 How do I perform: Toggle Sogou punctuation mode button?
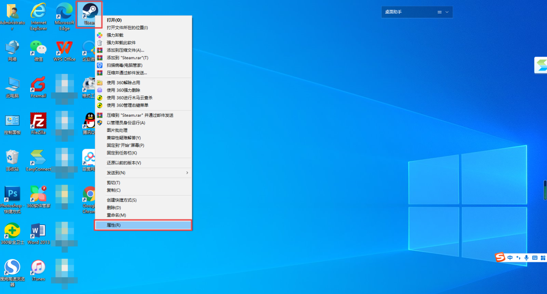(x=518, y=258)
